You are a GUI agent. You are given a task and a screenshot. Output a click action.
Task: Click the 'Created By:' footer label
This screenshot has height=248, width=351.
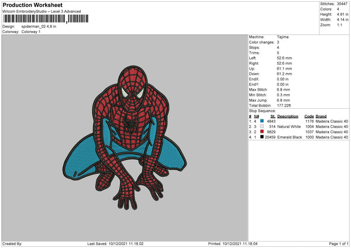click(12, 244)
